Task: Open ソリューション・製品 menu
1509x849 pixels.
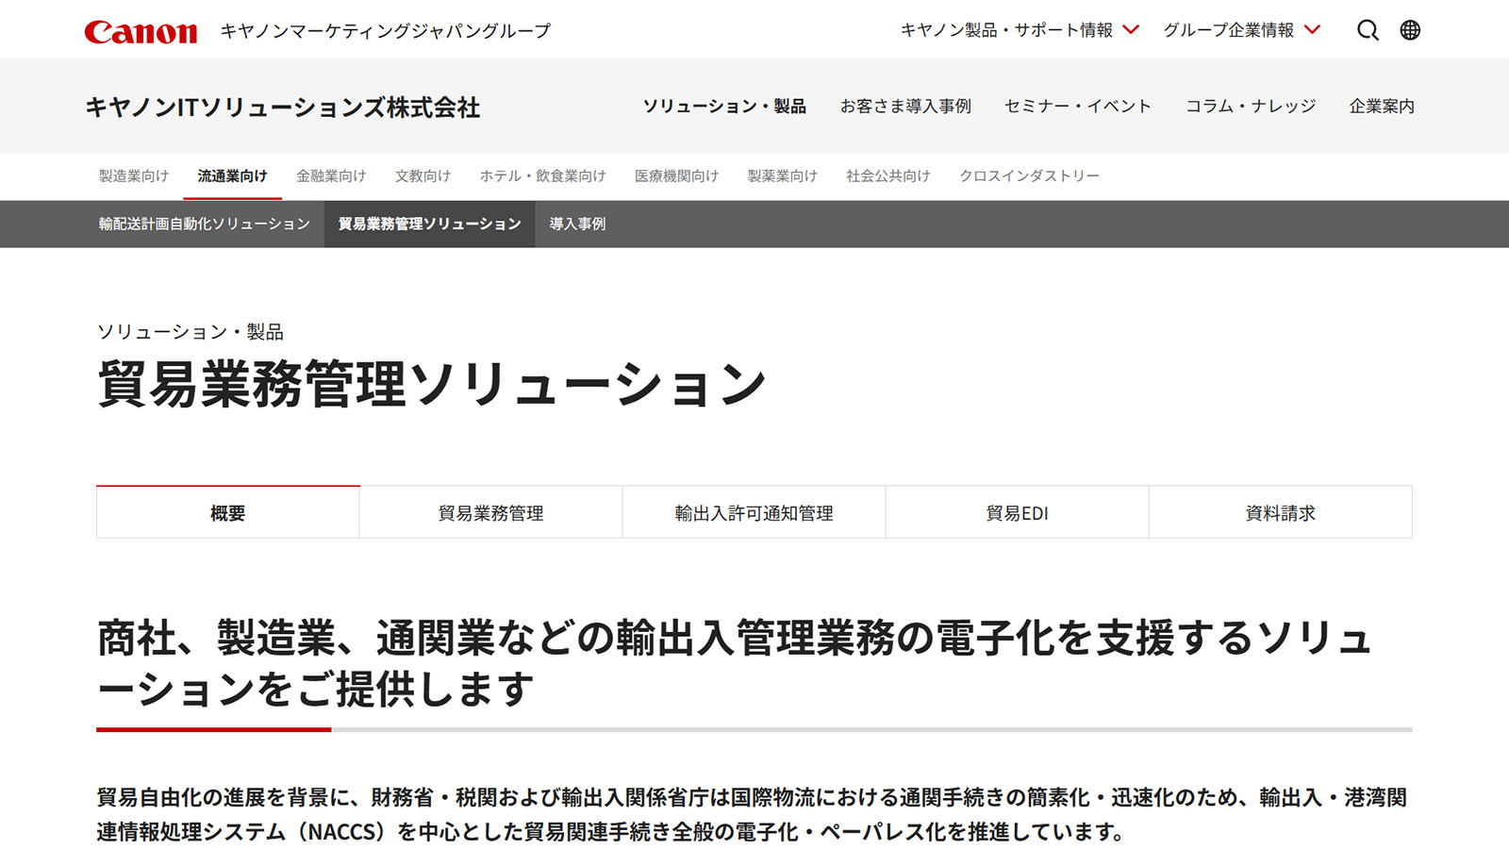Action: [x=724, y=107]
